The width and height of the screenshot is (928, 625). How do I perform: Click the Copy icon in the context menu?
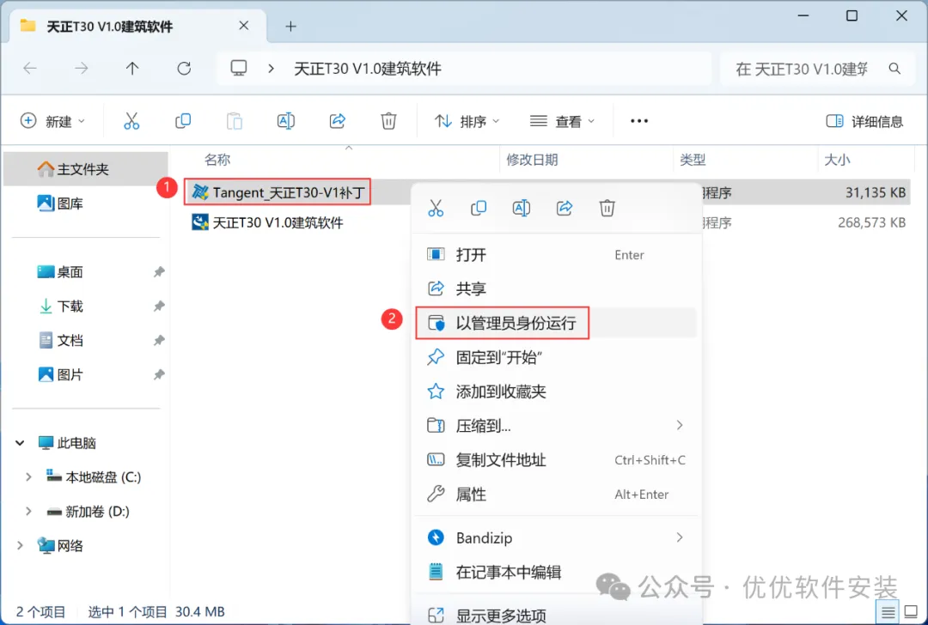(479, 208)
